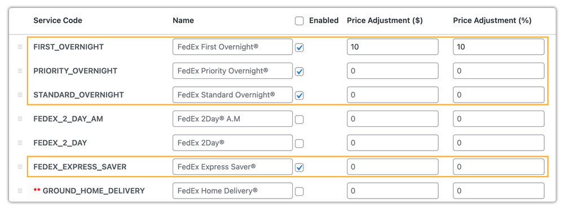Viewport: 564px width, 211px height.
Task: Focus percent adjustment field for GROUND_HOME_DELIVERY
Action: (499, 191)
